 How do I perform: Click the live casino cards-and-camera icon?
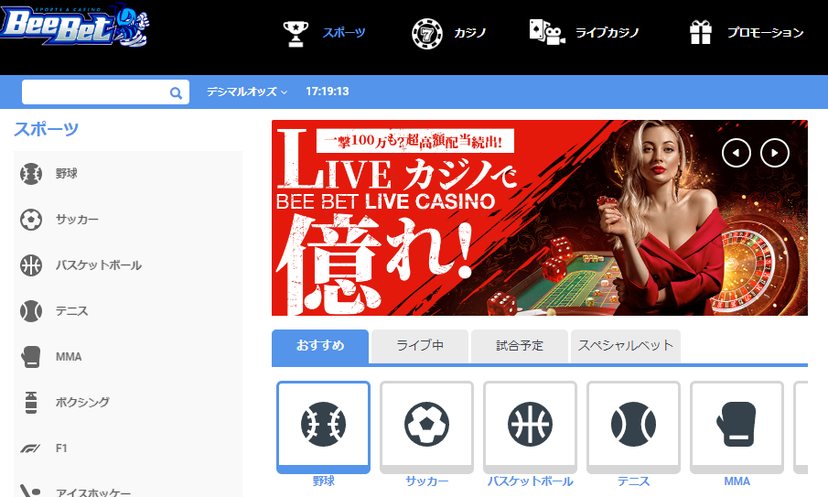pos(546,32)
